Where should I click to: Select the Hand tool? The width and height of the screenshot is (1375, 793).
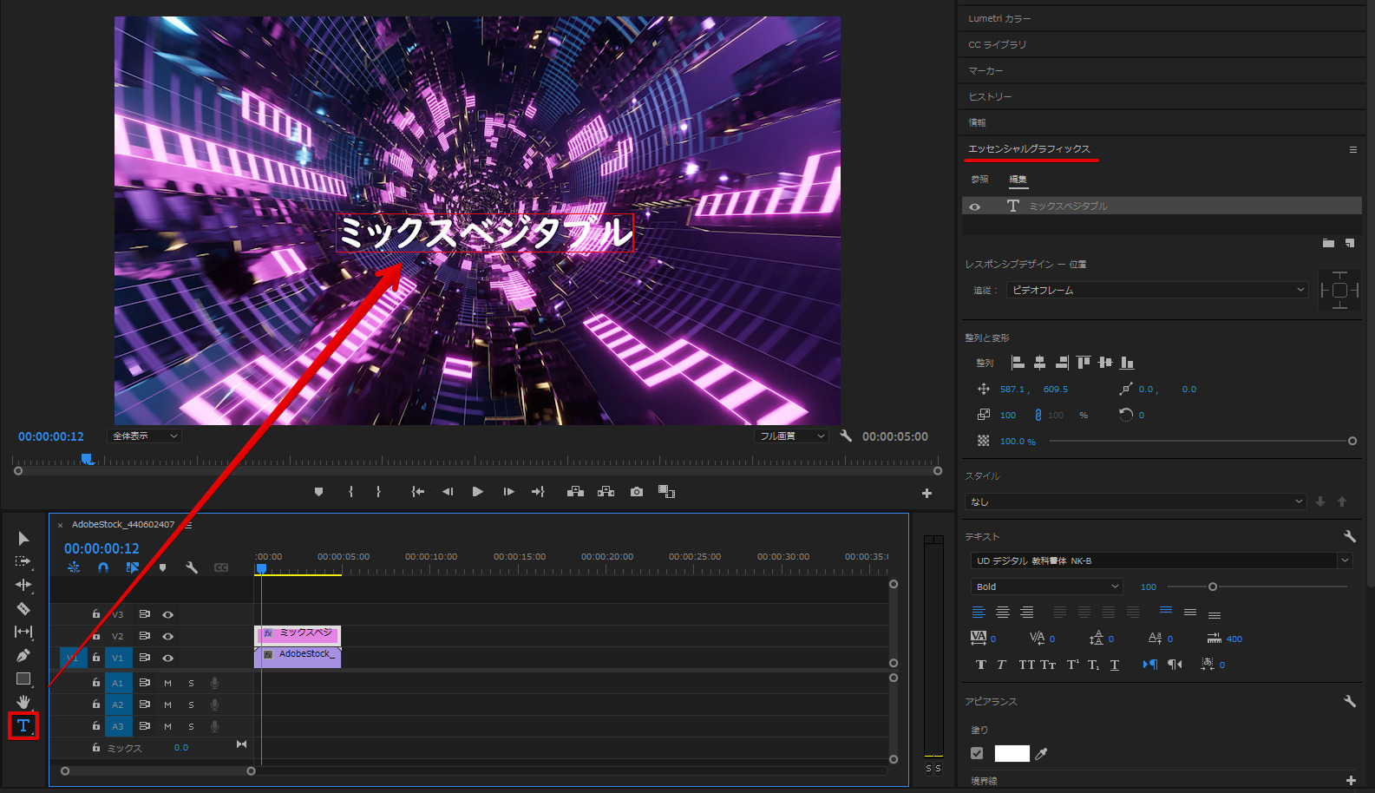pos(23,701)
